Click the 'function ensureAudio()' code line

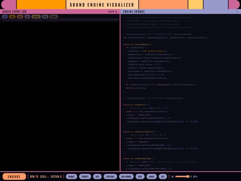point(139,45)
